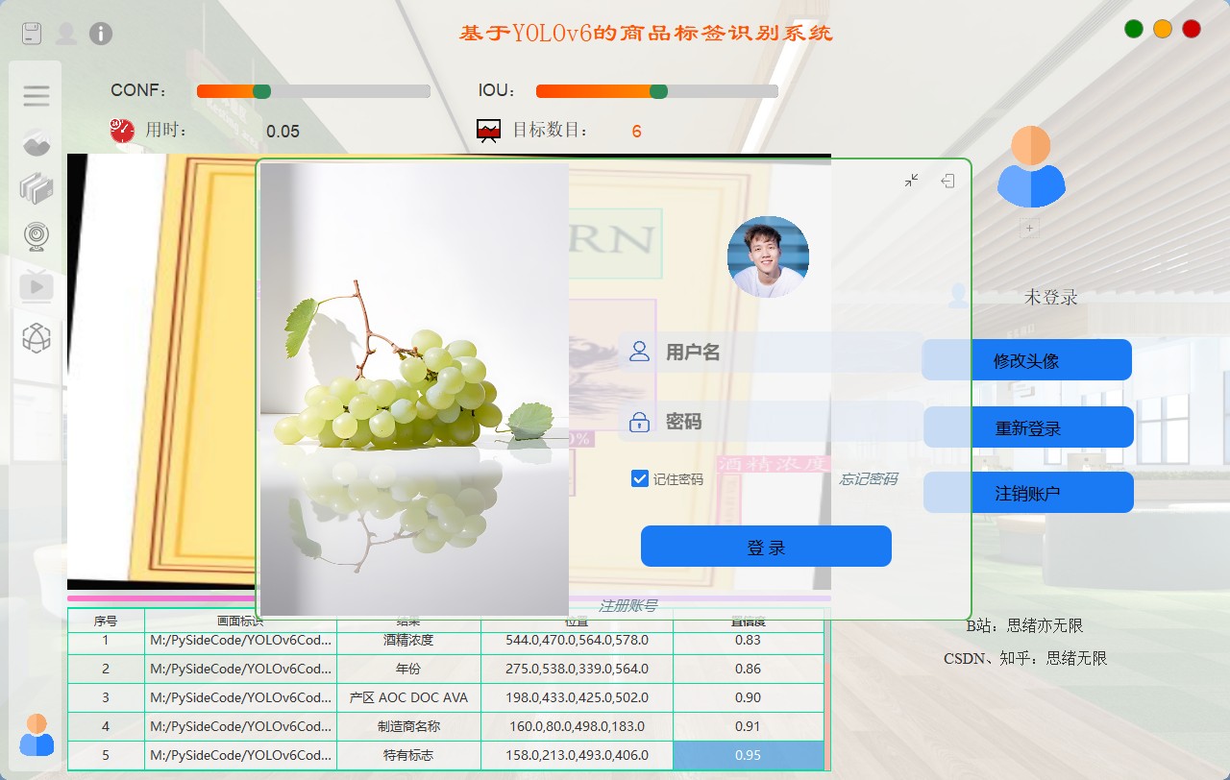Focus the 密码 input field

(x=771, y=421)
